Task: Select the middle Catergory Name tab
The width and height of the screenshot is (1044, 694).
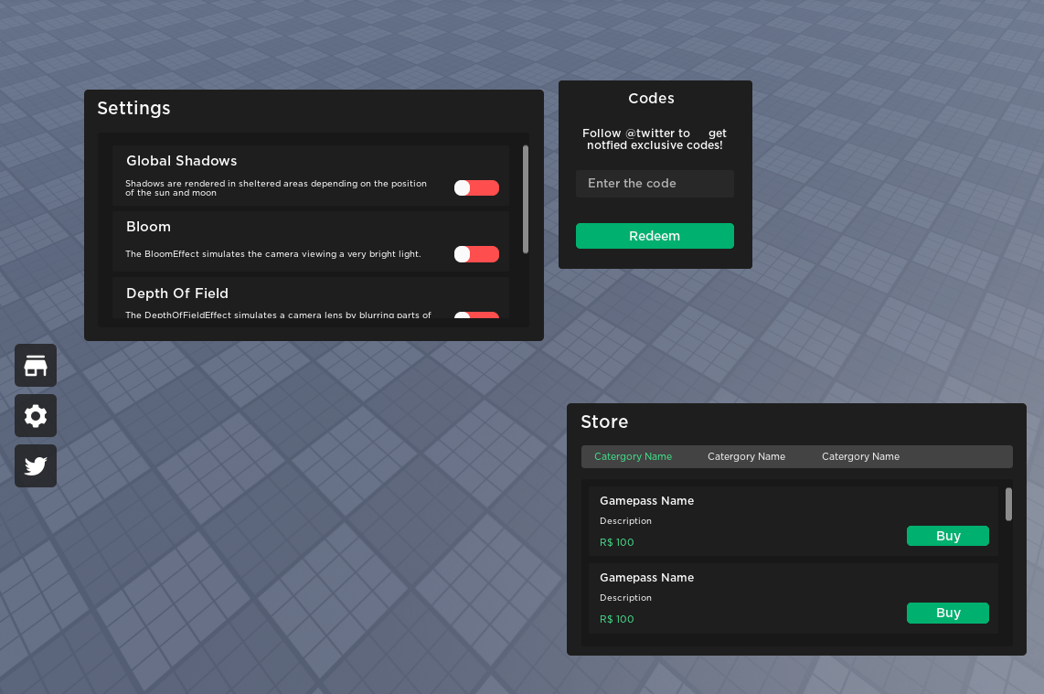Action: point(746,455)
